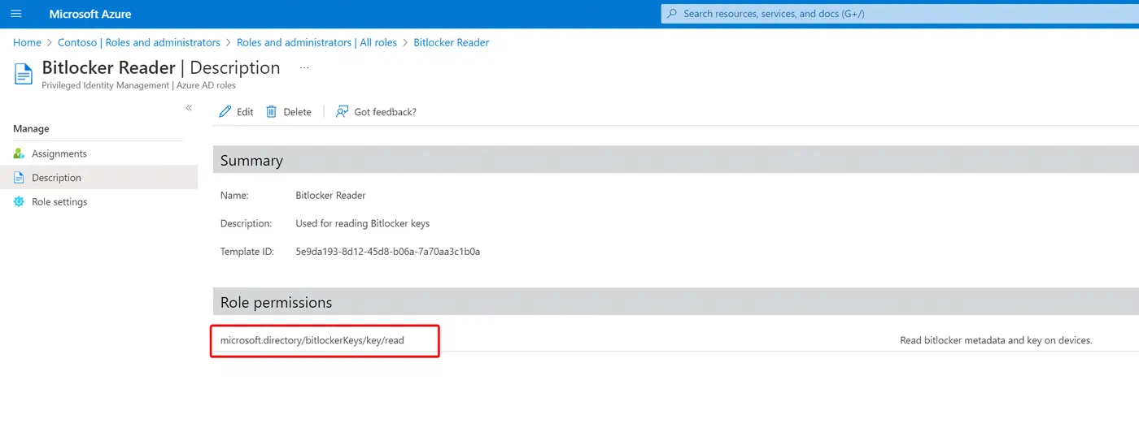Click the Got feedback person icon
The height and width of the screenshot is (423, 1139).
coord(342,112)
